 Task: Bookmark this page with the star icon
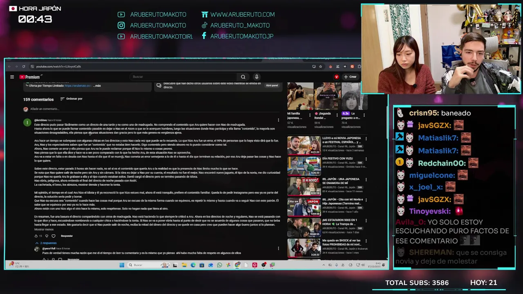321,67
